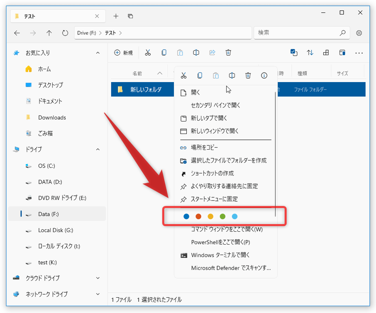Collapse the お気に入り section
Viewport: 376px width, 313px height.
click(98, 53)
